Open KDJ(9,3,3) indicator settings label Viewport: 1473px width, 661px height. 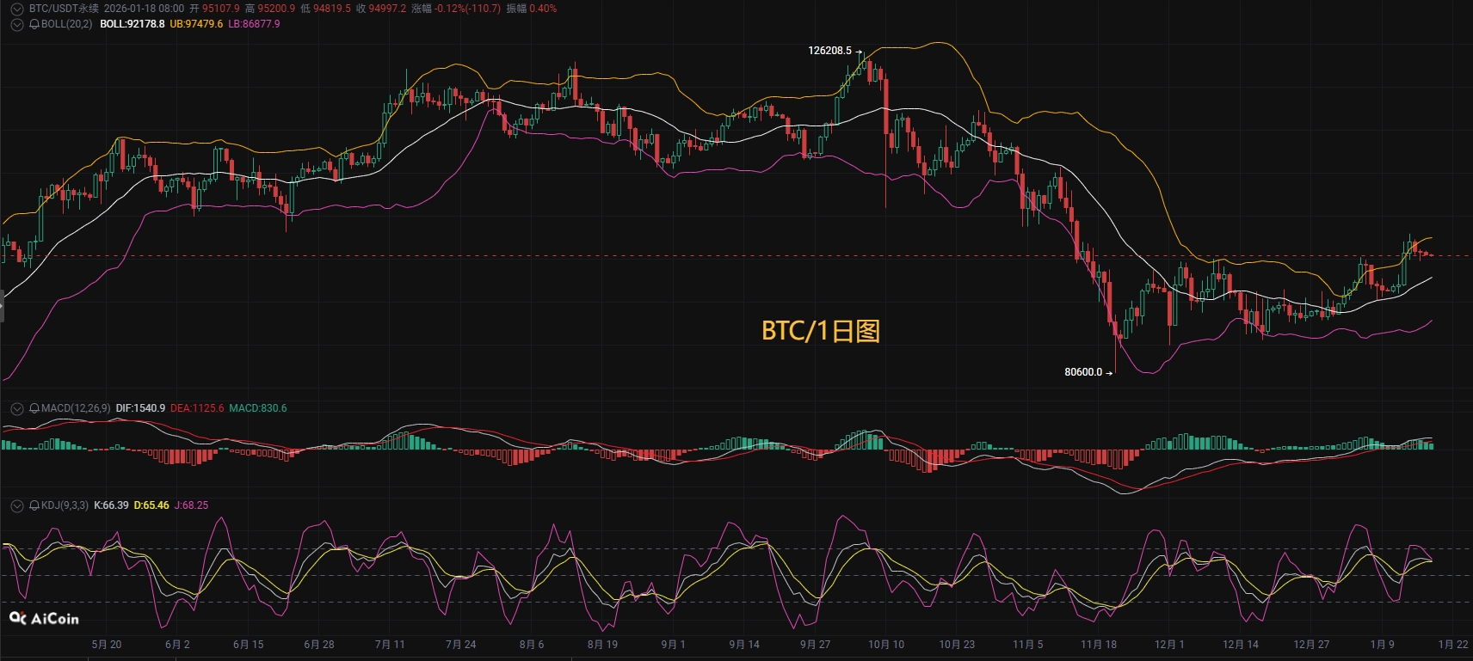[x=65, y=505]
